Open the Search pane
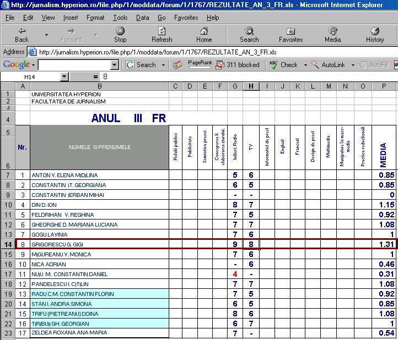This screenshot has width=398, height=340. pyautogui.click(x=249, y=35)
